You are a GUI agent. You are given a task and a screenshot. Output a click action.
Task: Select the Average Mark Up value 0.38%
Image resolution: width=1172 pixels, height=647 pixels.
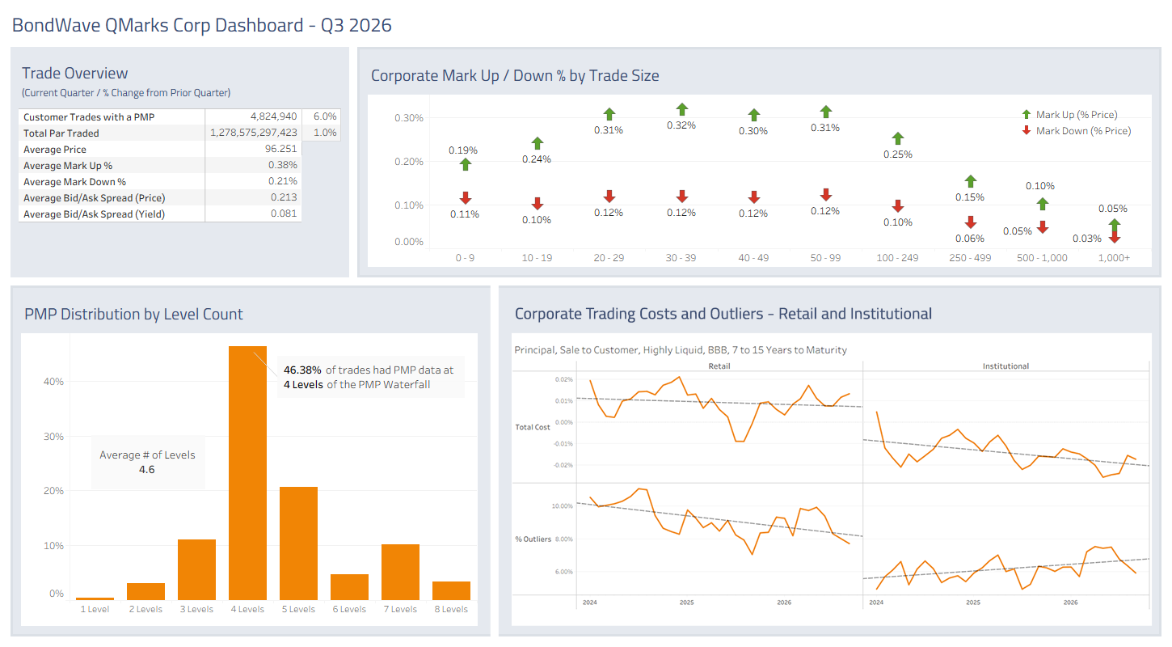283,165
